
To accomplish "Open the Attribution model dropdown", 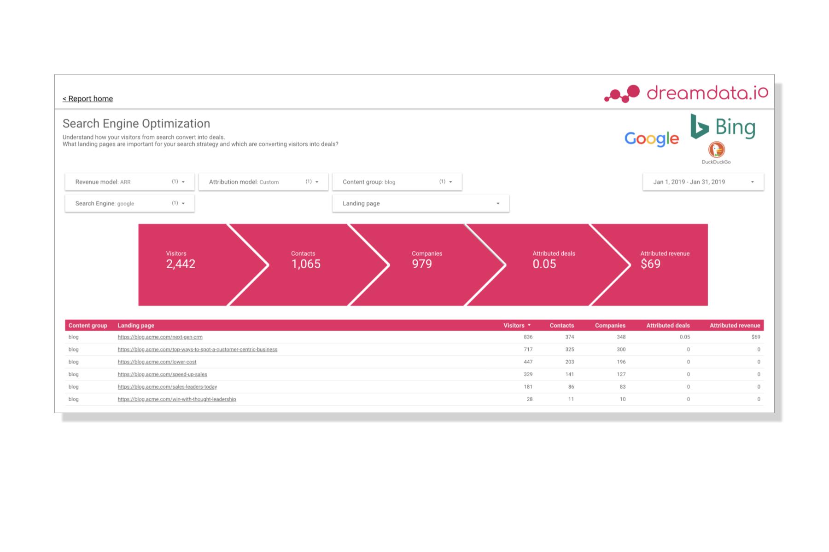I will coord(263,182).
